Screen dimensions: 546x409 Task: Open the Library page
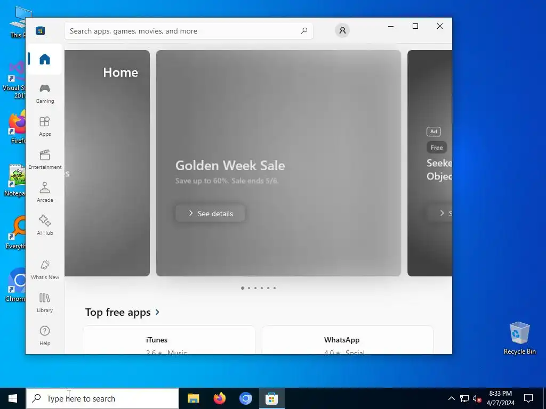[45, 302]
